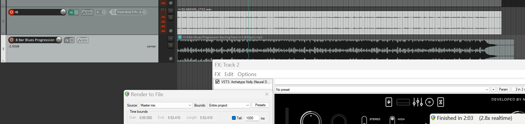This screenshot has height=124, width=525.
Task: Clear the -75.3 peak reading on track 2
Action: coord(163,9)
